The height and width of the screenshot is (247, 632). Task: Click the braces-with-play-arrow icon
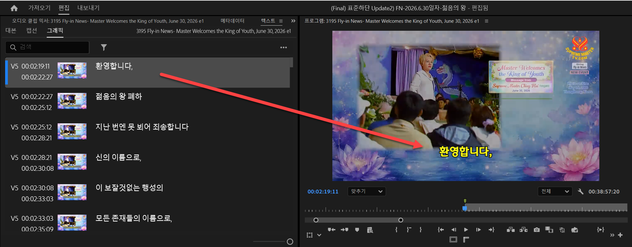click(x=601, y=230)
